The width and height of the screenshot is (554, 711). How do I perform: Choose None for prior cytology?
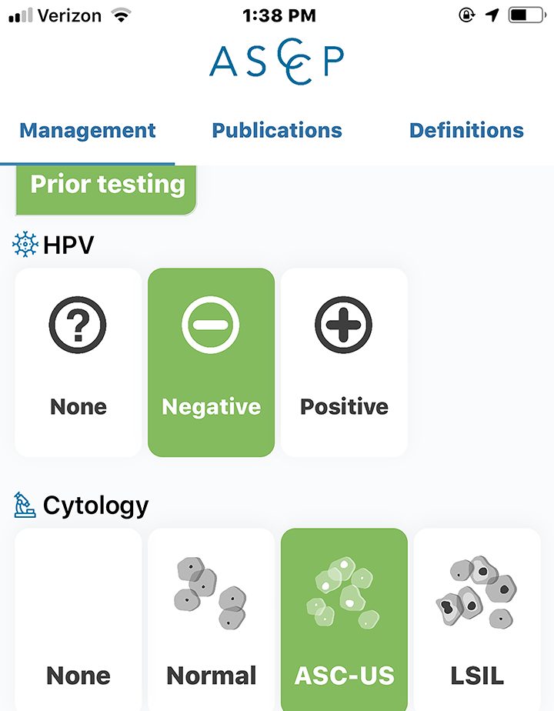(x=78, y=619)
